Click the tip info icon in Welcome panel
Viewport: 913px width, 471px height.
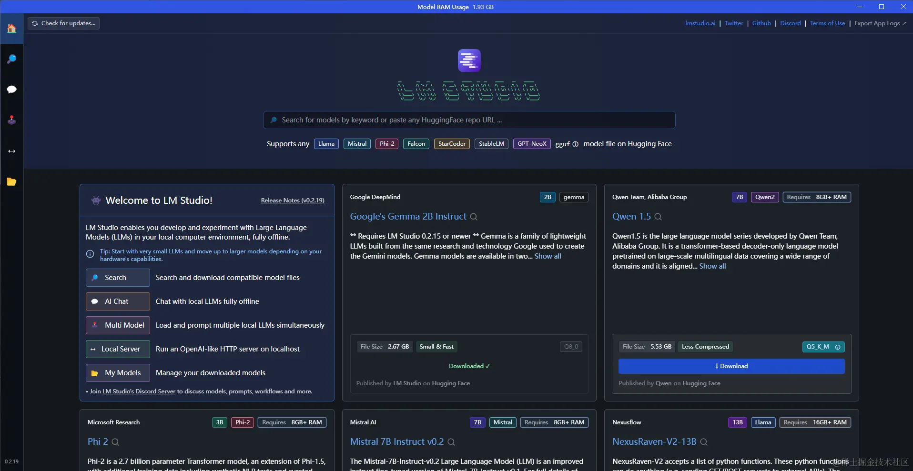pyautogui.click(x=90, y=254)
